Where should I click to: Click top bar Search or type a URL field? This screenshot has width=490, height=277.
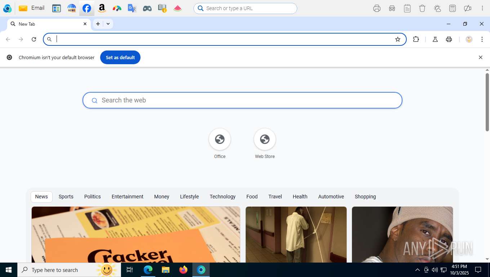245,8
